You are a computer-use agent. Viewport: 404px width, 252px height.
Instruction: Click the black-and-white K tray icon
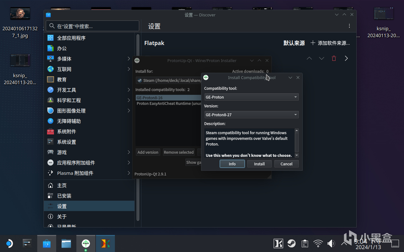pos(278,243)
